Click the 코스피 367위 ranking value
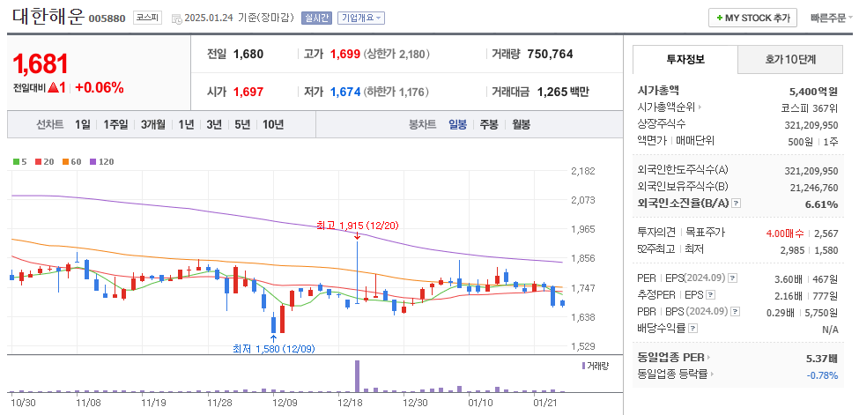Viewport: 859px width, 415px height. pos(810,107)
